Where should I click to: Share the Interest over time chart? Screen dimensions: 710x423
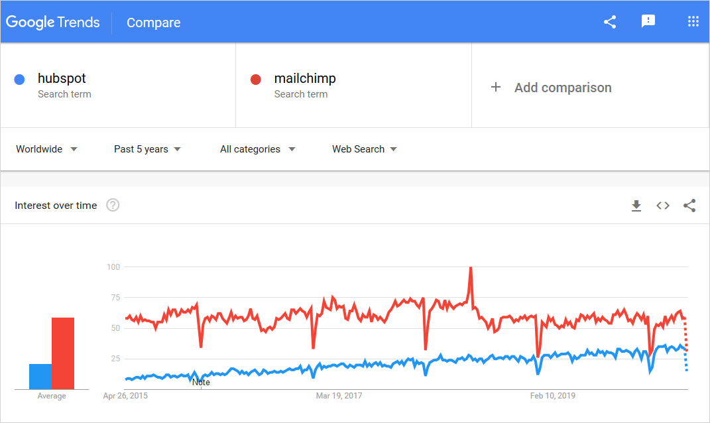tap(689, 206)
